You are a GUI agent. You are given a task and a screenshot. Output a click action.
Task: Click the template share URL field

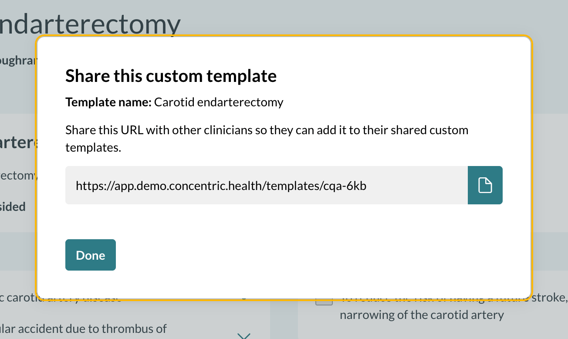coord(266,185)
